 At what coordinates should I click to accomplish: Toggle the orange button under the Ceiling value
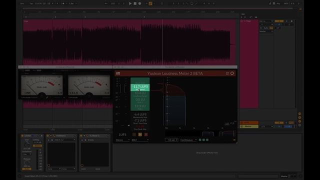[37, 146]
